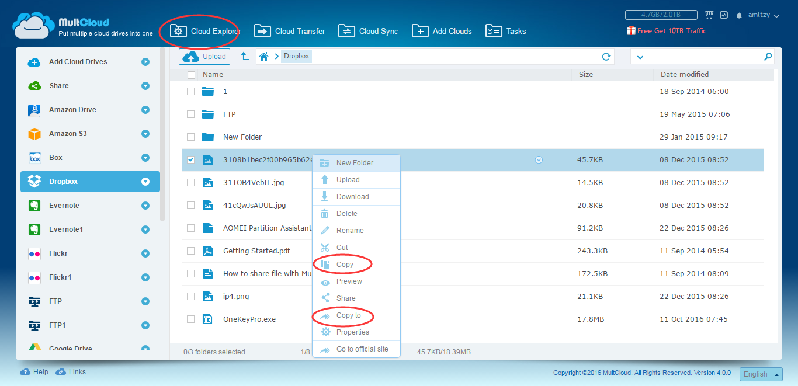Check the box for FTP folder
Viewport: 798px width, 386px height.
[190, 114]
